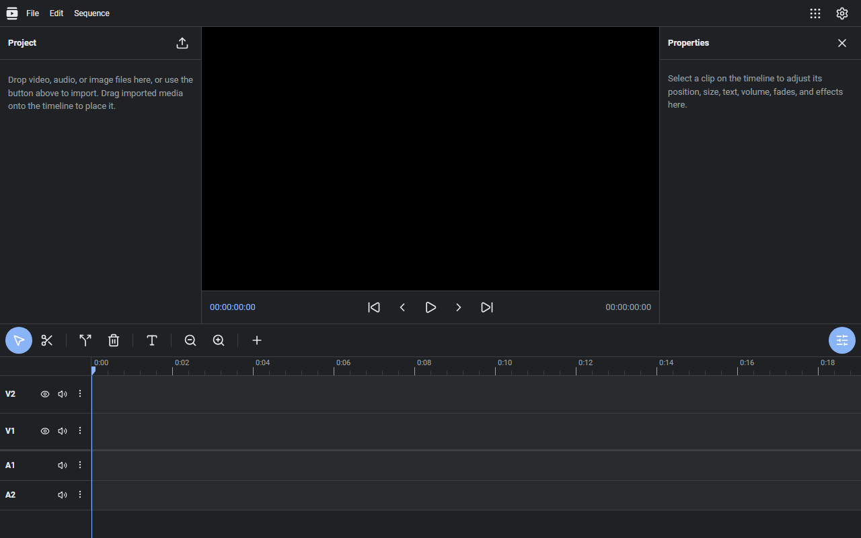Play the preview video

click(x=430, y=307)
